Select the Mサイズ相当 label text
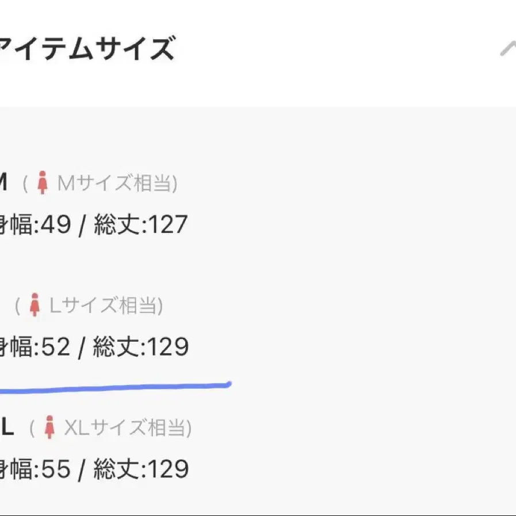The width and height of the screenshot is (516, 516). [x=114, y=184]
